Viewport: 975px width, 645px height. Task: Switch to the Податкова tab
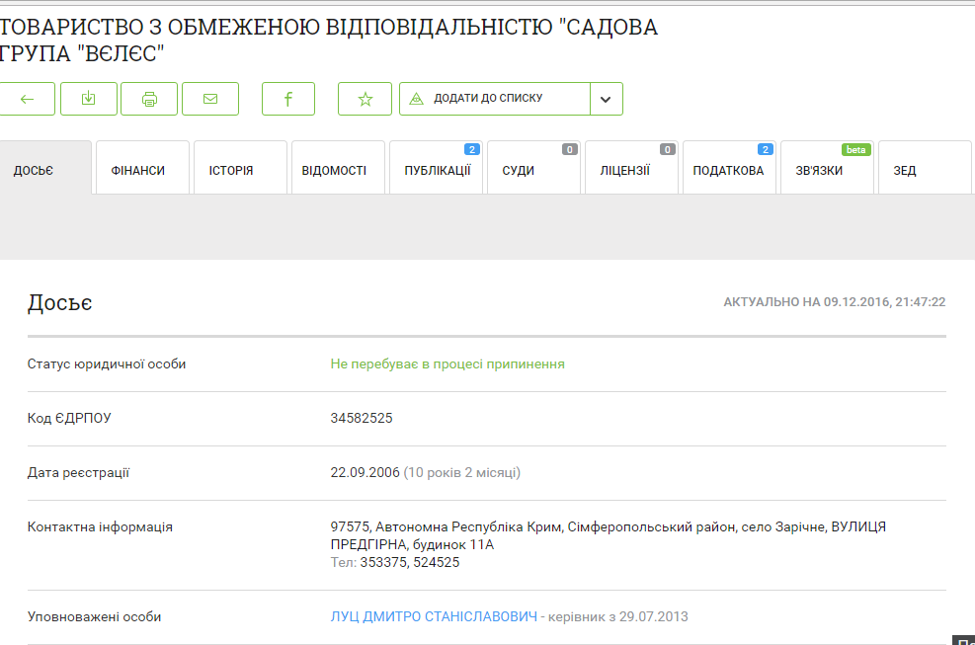[728, 170]
